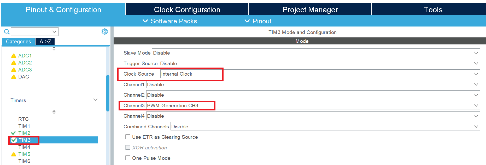Switch to Project Manager tab

[x=310, y=10]
